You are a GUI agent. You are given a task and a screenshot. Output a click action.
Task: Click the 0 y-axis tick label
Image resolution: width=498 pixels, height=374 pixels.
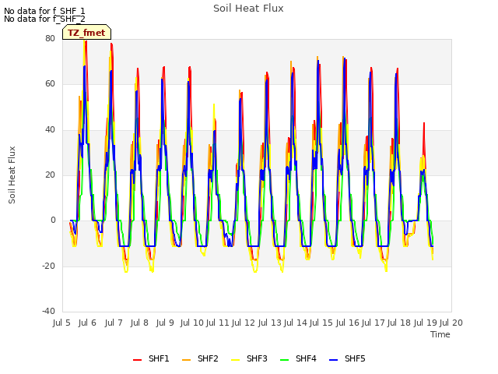(53, 220)
